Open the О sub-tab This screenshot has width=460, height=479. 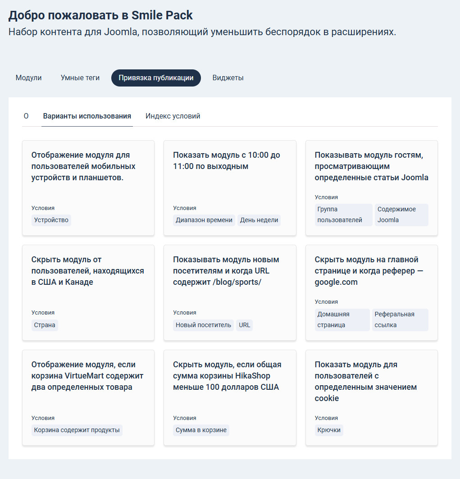coord(26,116)
